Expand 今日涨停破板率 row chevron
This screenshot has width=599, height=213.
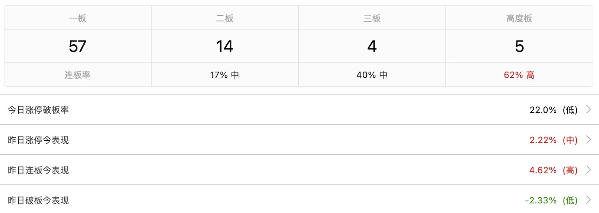click(x=588, y=110)
